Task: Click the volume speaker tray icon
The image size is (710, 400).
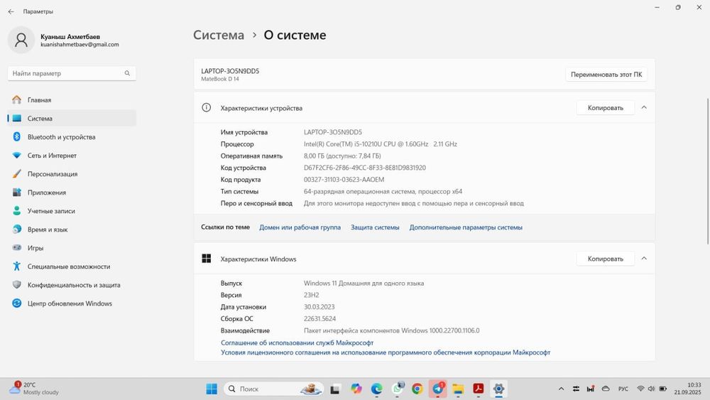Action: pyautogui.click(x=652, y=389)
